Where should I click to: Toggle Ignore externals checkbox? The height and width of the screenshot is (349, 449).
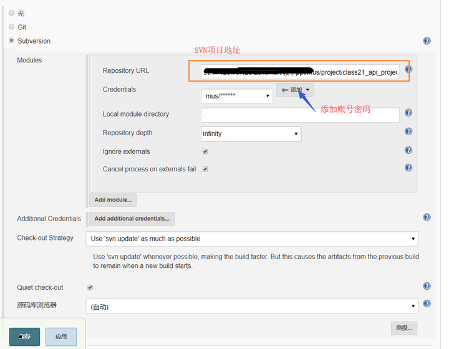point(205,151)
